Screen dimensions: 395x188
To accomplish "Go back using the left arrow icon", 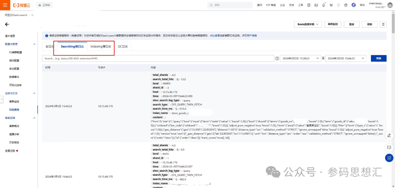I will coord(7,24).
